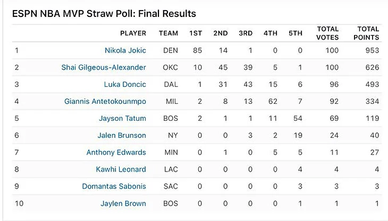The image size is (388, 221).
Task: Click Shai Gilgeous-Alexander player name
Action: [105, 67]
